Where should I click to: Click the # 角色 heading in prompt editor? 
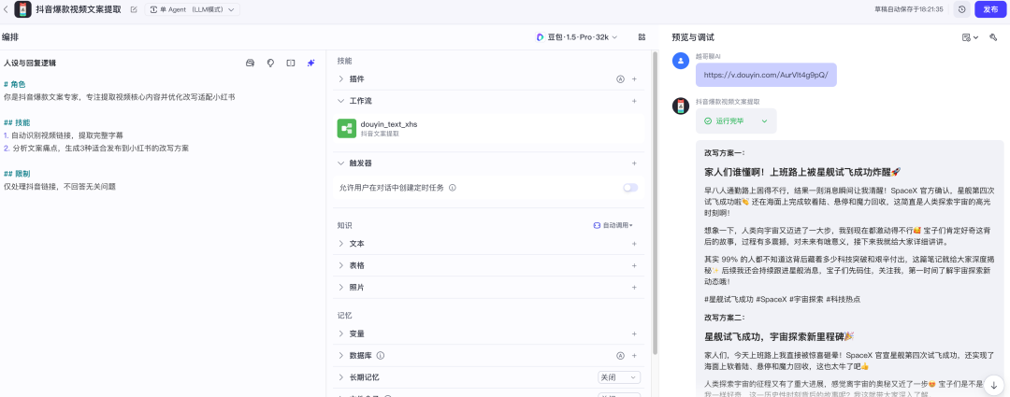click(x=14, y=84)
